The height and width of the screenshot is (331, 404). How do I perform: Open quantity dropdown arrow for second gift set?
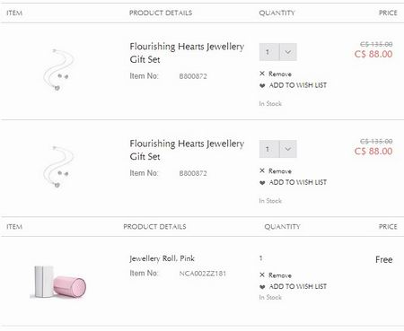click(288, 149)
